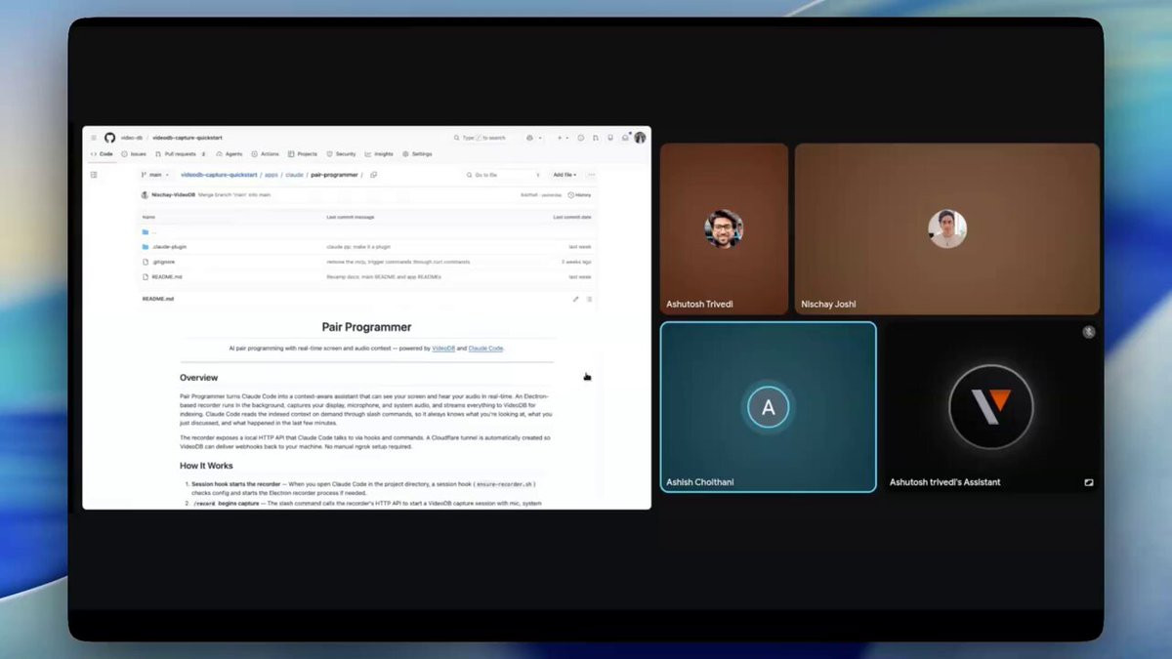
Task: Open the three-dot more options button
Action: 591,175
